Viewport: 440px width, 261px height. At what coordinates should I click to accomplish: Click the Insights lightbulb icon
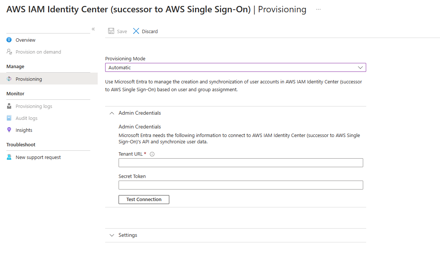click(x=9, y=130)
